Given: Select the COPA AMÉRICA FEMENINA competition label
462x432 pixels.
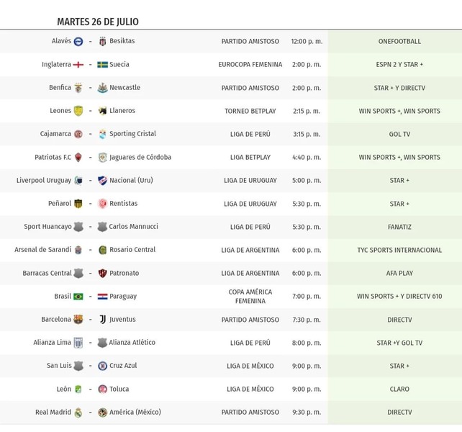Looking at the screenshot, I should tap(250, 297).
